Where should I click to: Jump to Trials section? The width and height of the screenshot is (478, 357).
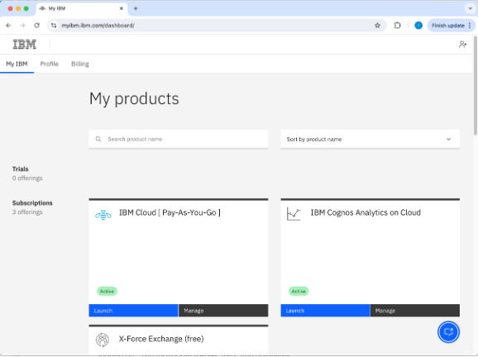(21, 169)
